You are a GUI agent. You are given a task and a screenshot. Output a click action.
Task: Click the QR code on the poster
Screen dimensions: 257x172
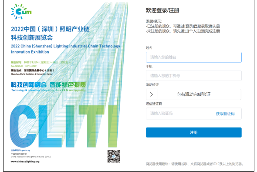[x=114, y=156]
